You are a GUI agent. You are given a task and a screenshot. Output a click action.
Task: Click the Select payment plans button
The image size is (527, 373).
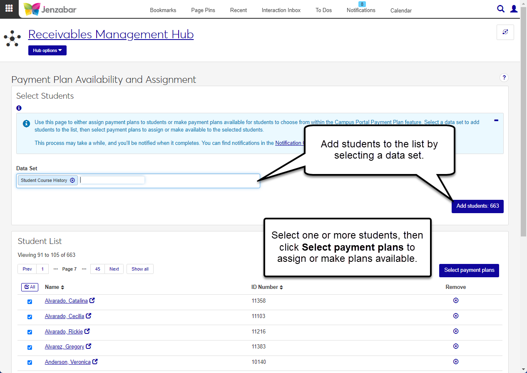click(469, 270)
